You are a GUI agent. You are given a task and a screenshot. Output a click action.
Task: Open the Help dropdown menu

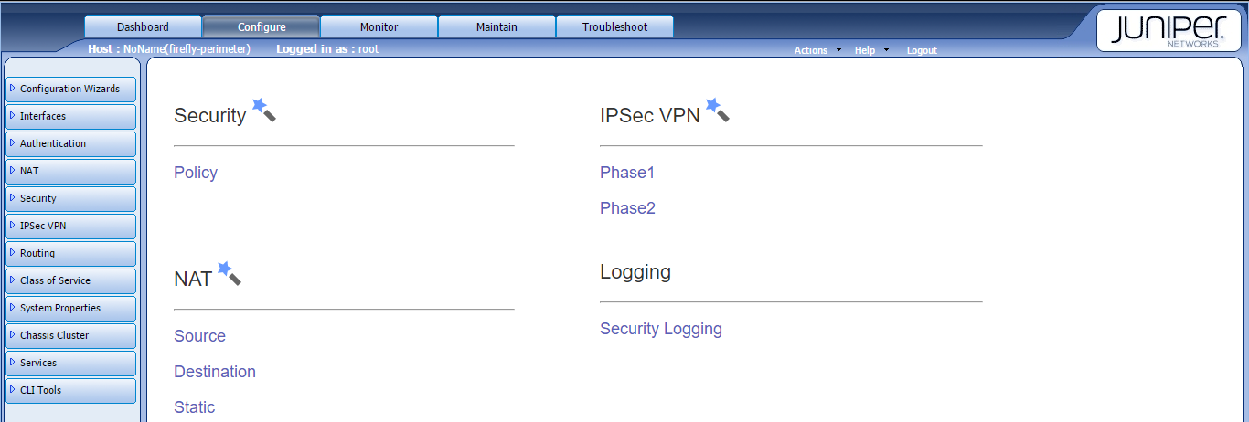870,50
